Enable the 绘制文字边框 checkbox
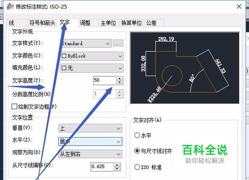Screen dimensions: 249x180 click(14, 107)
